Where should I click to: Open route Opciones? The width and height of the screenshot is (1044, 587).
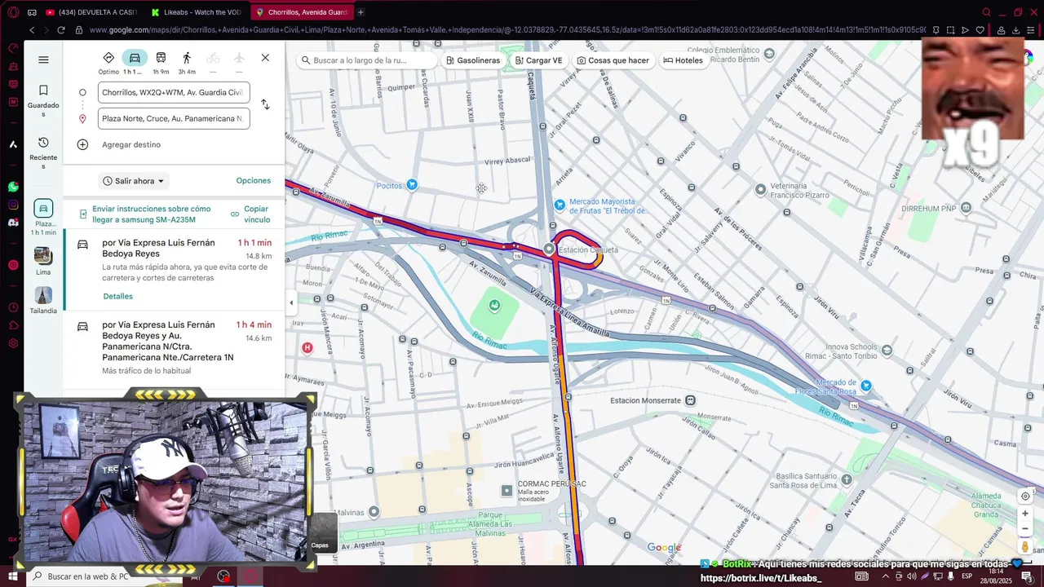(254, 181)
